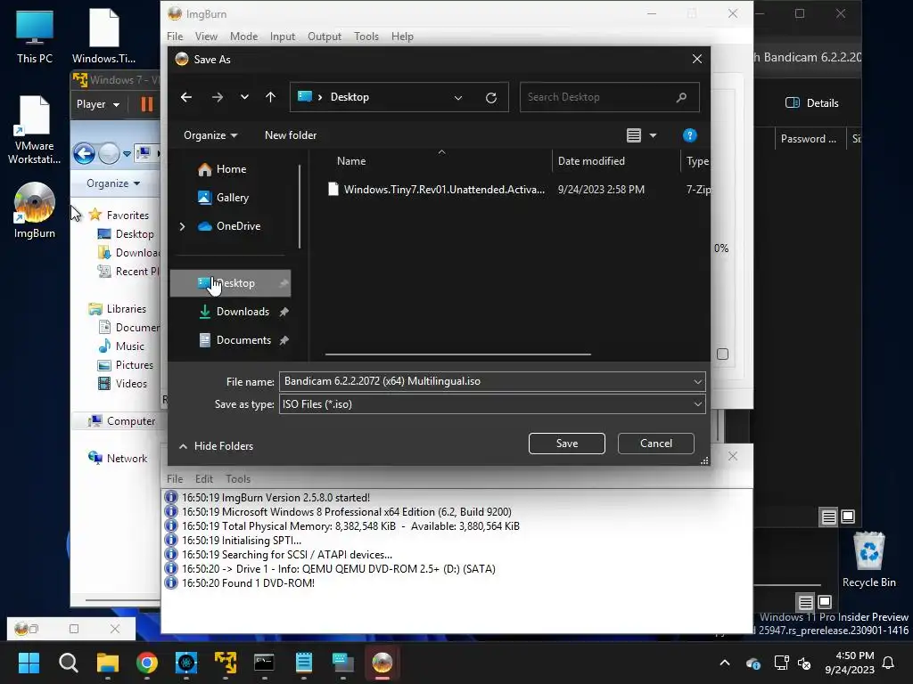Open the help question mark icon
Image resolution: width=913 pixels, height=684 pixels.
689,135
